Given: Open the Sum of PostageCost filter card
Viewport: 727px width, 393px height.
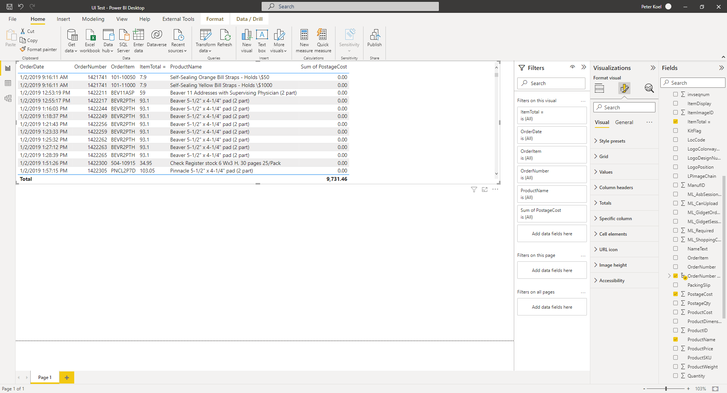Looking at the screenshot, I should pyautogui.click(x=552, y=214).
